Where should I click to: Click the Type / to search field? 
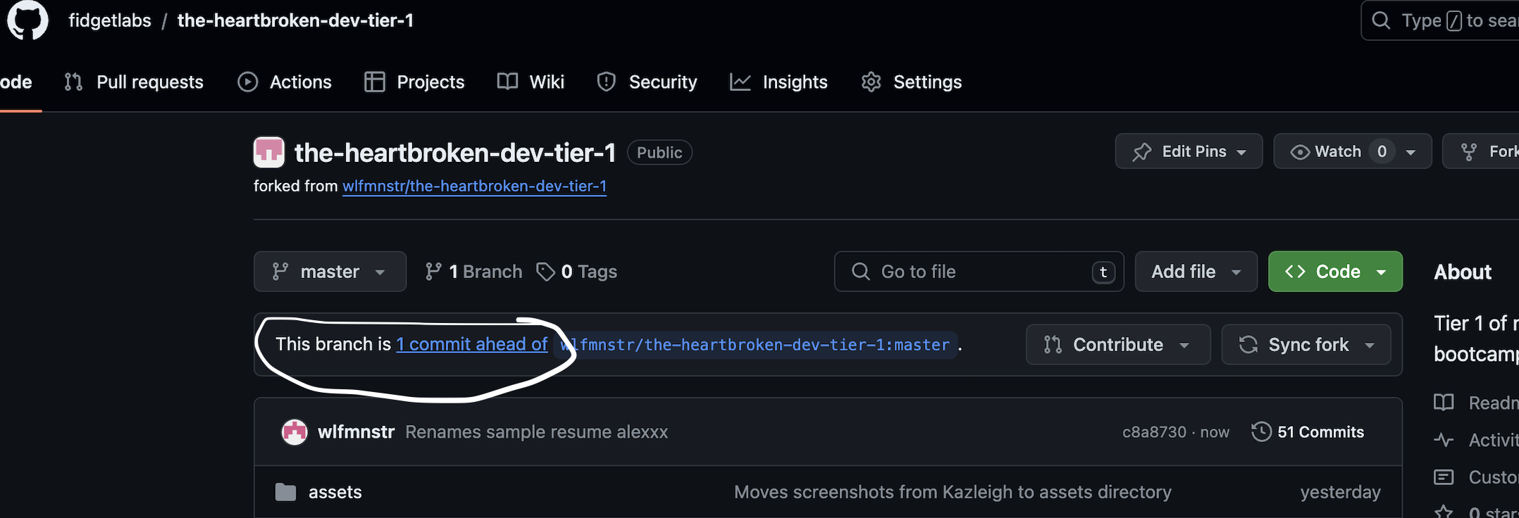point(1440,20)
